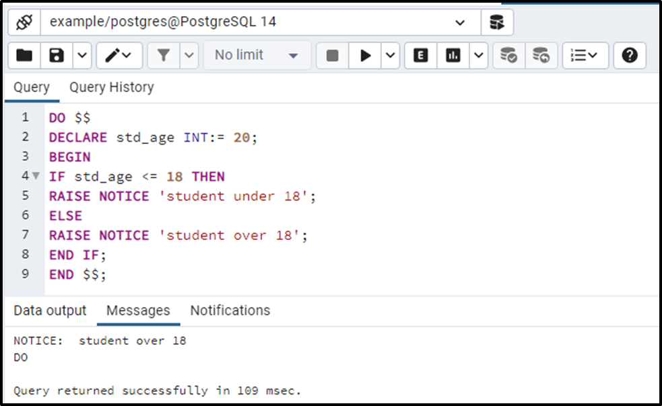Execute the query with the play button
The image size is (662, 406).
(x=364, y=55)
